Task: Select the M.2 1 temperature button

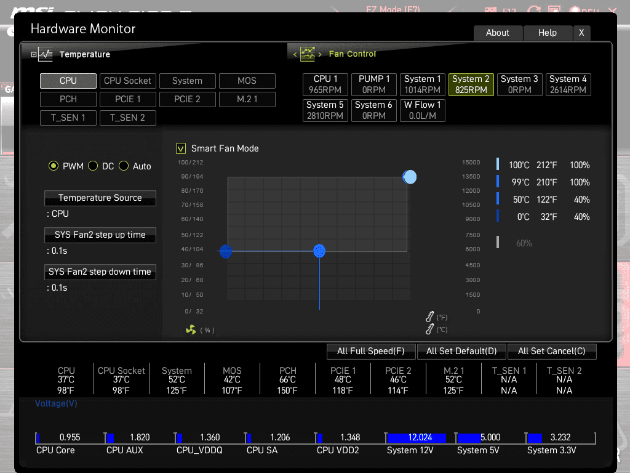Action: [247, 99]
